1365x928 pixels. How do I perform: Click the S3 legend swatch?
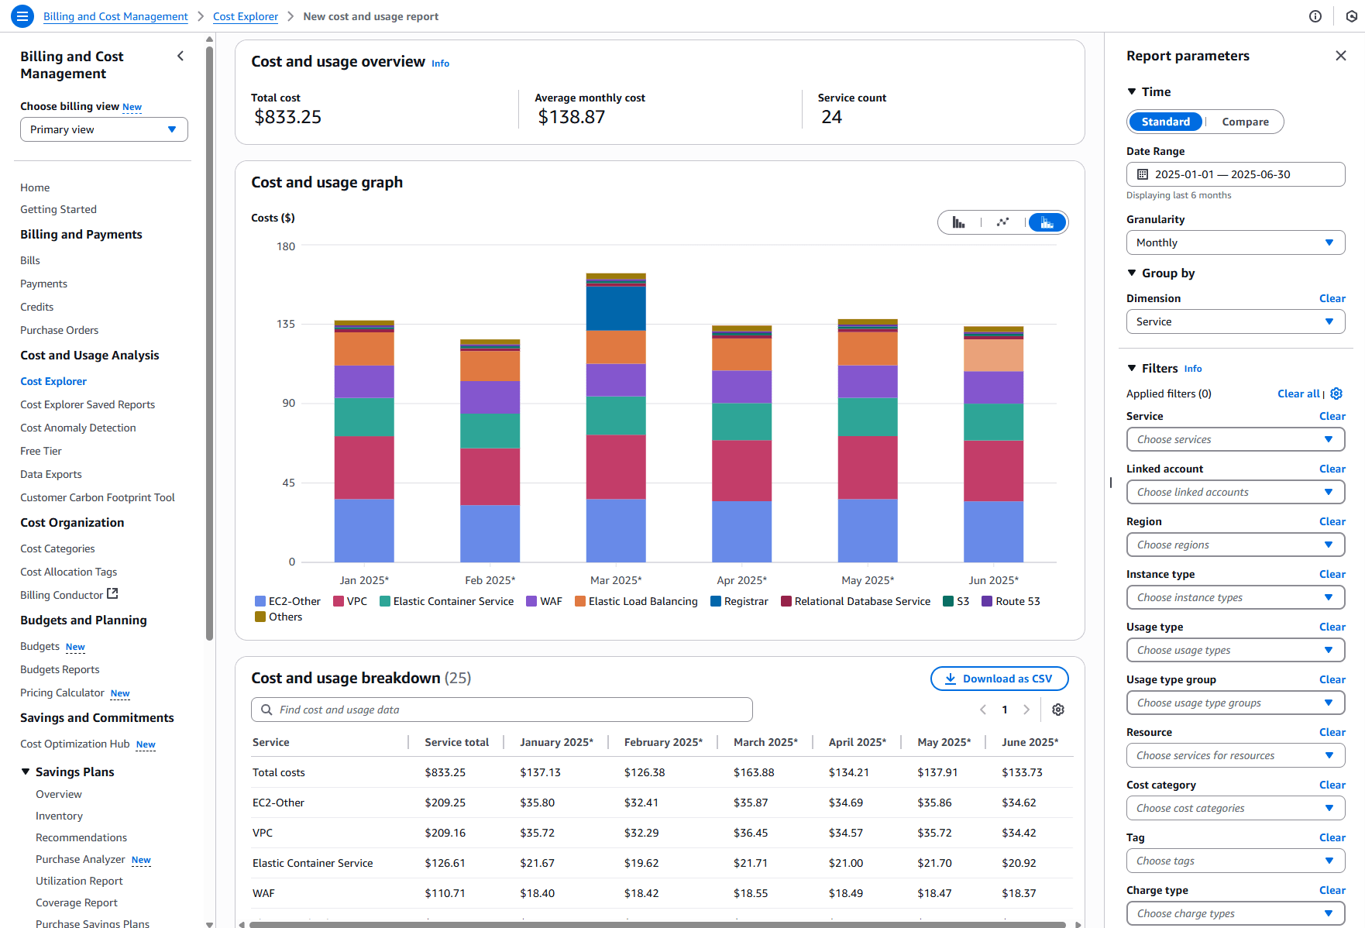pos(948,601)
